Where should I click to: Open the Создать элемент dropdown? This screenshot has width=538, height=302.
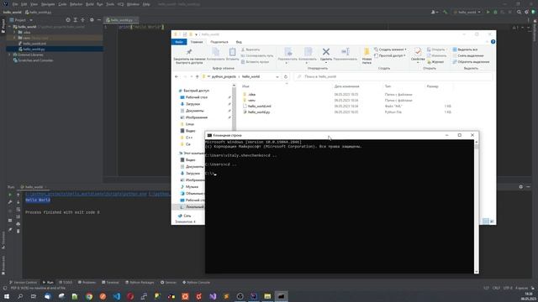pos(390,49)
